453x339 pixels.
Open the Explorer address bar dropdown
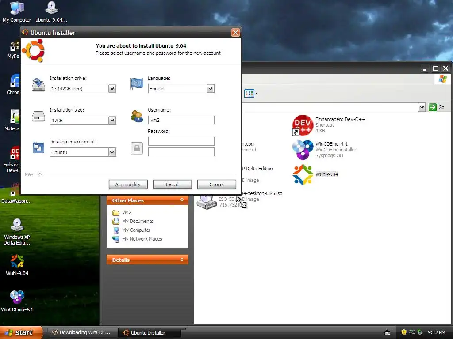[x=422, y=107]
